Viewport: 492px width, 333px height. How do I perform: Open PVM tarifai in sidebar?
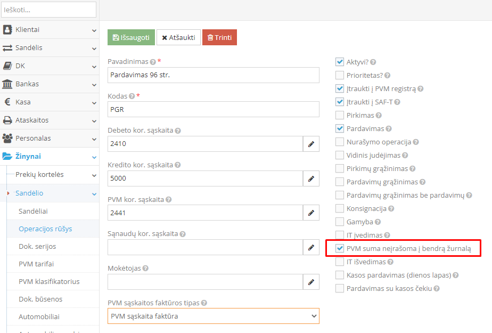(36, 264)
